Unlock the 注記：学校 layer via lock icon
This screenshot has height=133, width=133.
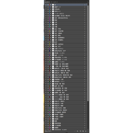[48, 29]
